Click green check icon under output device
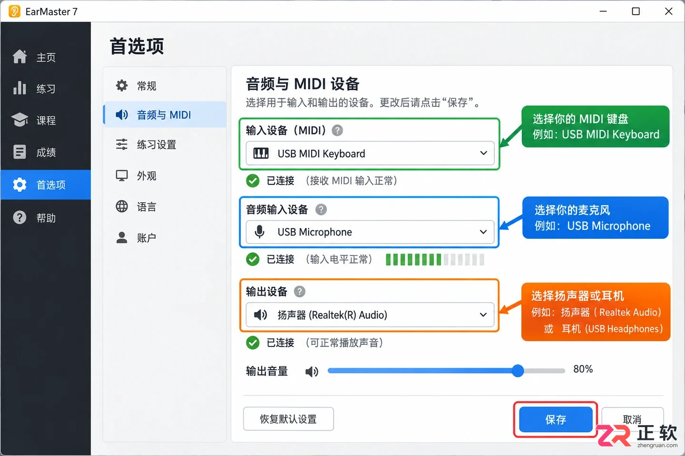Image resolution: width=685 pixels, height=456 pixels. 253,342
